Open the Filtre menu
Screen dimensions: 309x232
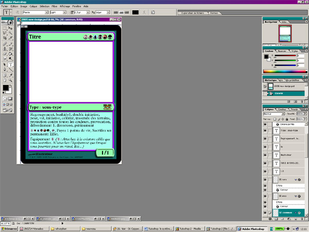click(55, 6)
